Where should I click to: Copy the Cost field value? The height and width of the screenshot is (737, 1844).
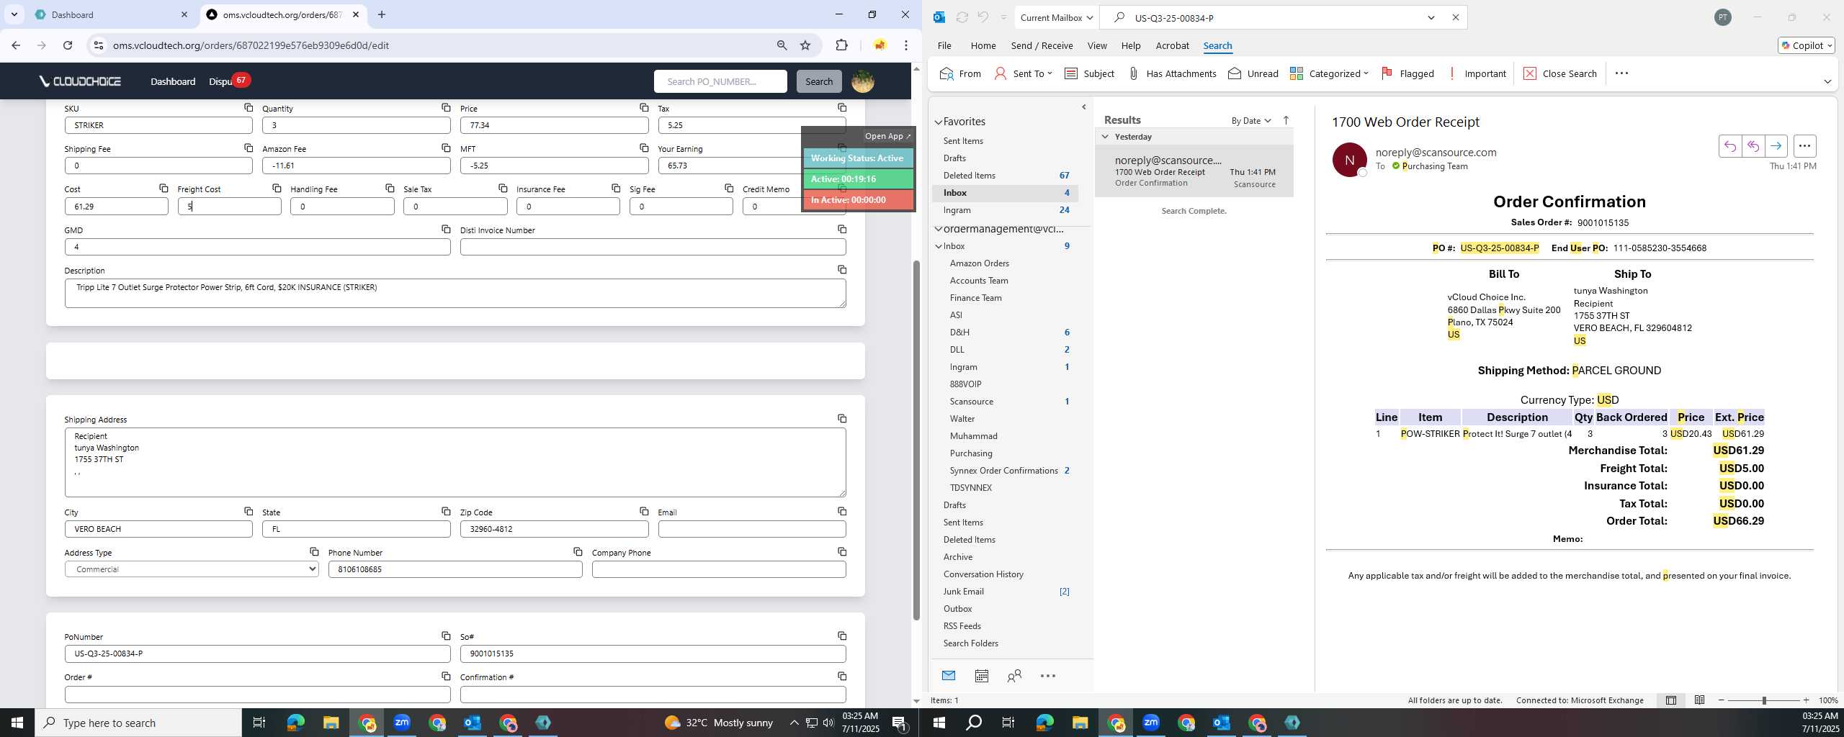click(x=164, y=189)
